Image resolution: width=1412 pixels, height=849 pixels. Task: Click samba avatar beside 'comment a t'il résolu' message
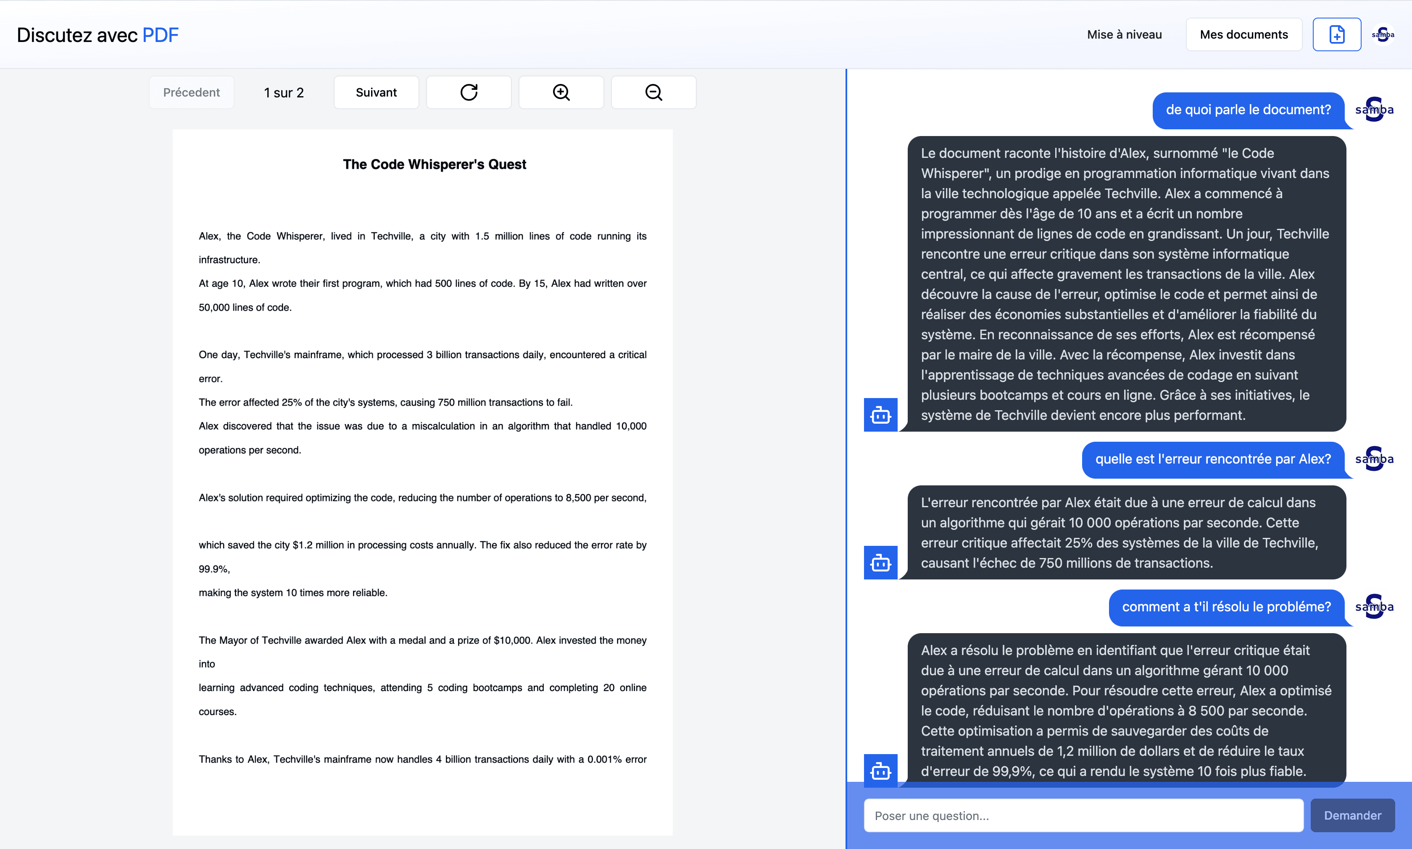pyautogui.click(x=1374, y=606)
